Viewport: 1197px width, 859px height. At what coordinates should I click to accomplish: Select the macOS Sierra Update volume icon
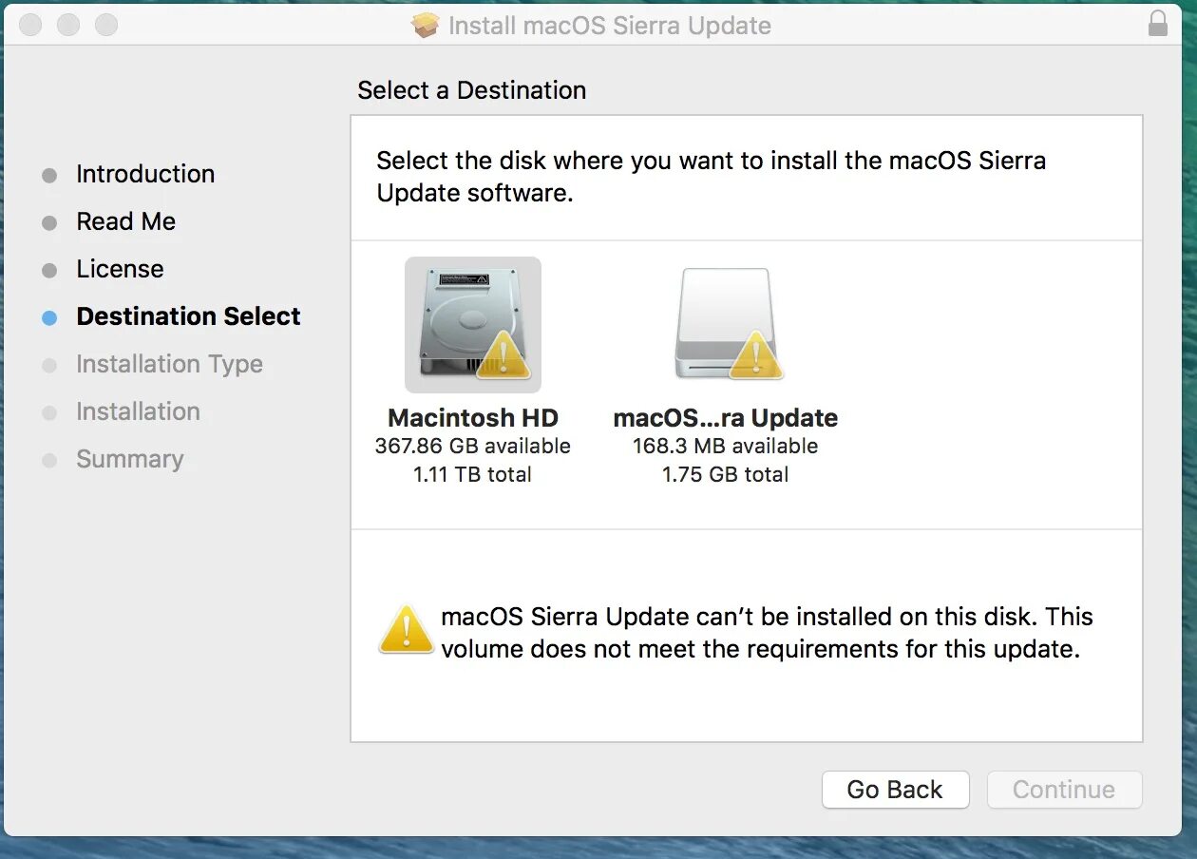point(727,325)
